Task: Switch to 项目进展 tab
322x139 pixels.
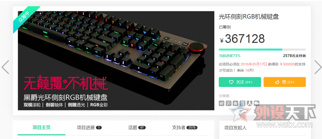Action: click(89, 127)
